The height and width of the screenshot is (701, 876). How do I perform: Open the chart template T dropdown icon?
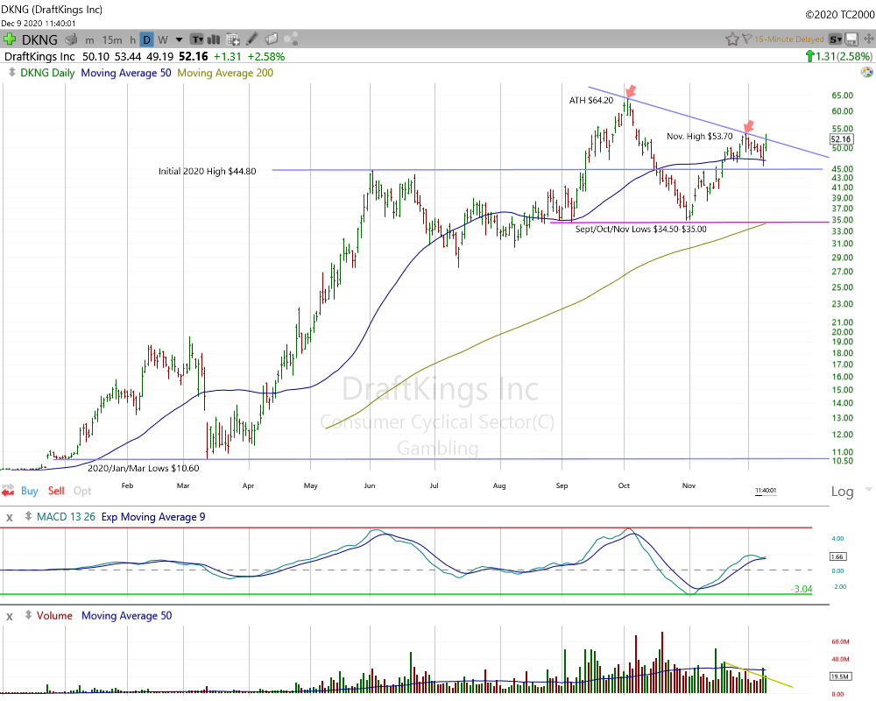pyautogui.click(x=196, y=39)
